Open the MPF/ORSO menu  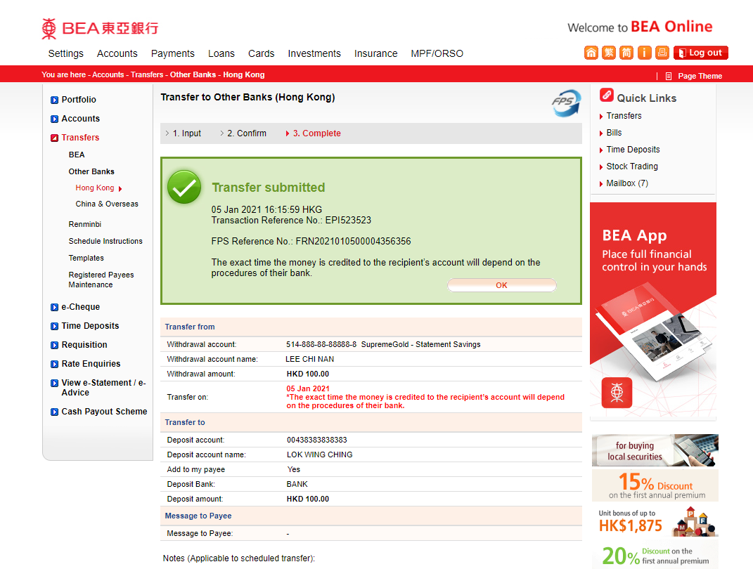coord(437,53)
